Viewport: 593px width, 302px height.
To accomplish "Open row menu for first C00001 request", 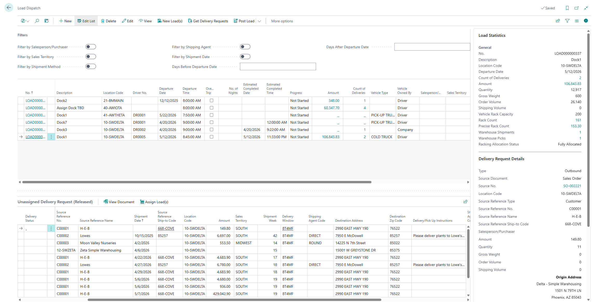I will point(51,228).
